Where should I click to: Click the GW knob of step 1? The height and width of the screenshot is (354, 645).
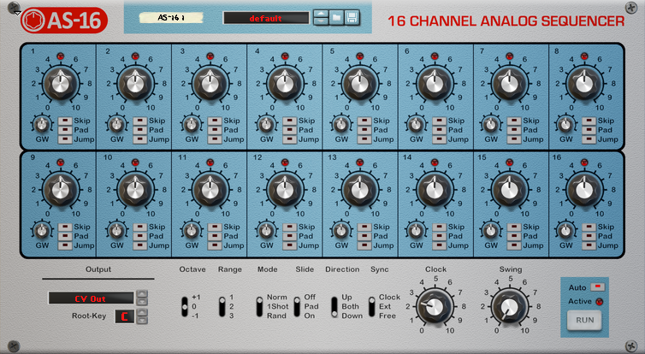click(41, 124)
